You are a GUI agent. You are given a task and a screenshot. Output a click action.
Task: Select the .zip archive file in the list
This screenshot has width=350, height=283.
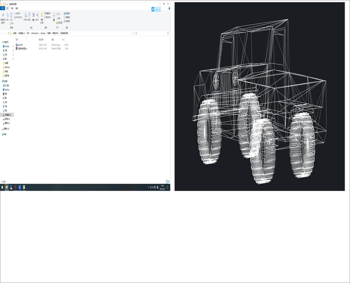(21, 49)
